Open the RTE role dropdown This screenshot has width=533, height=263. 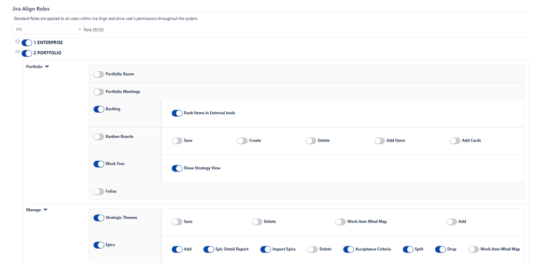pos(48,29)
